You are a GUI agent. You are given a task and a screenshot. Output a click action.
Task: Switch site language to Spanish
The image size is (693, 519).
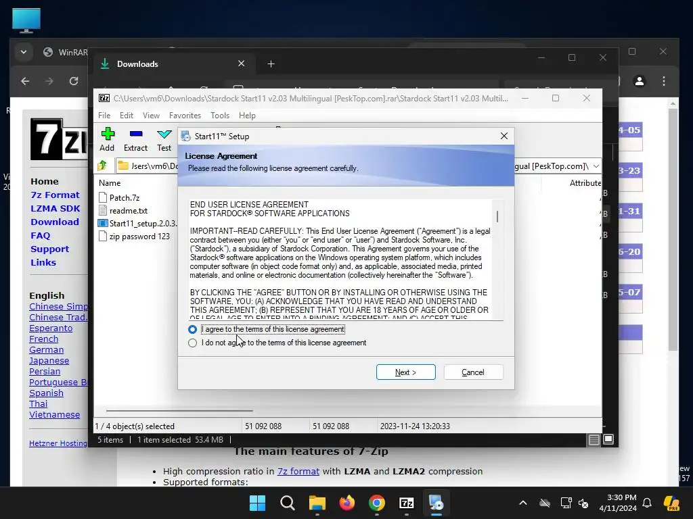point(47,393)
